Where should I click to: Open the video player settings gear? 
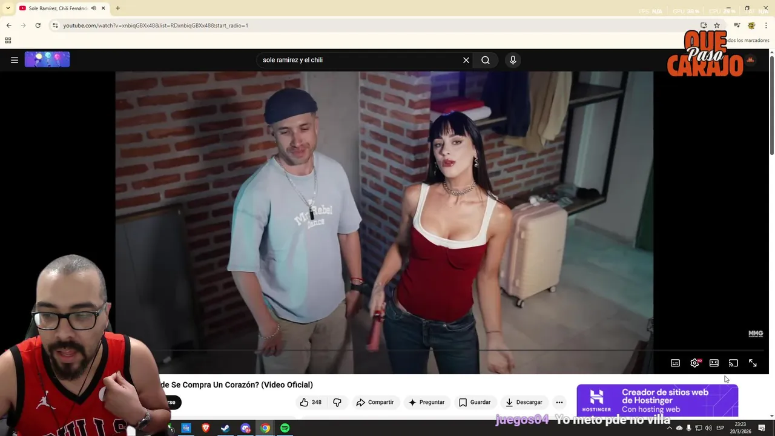[x=694, y=363]
